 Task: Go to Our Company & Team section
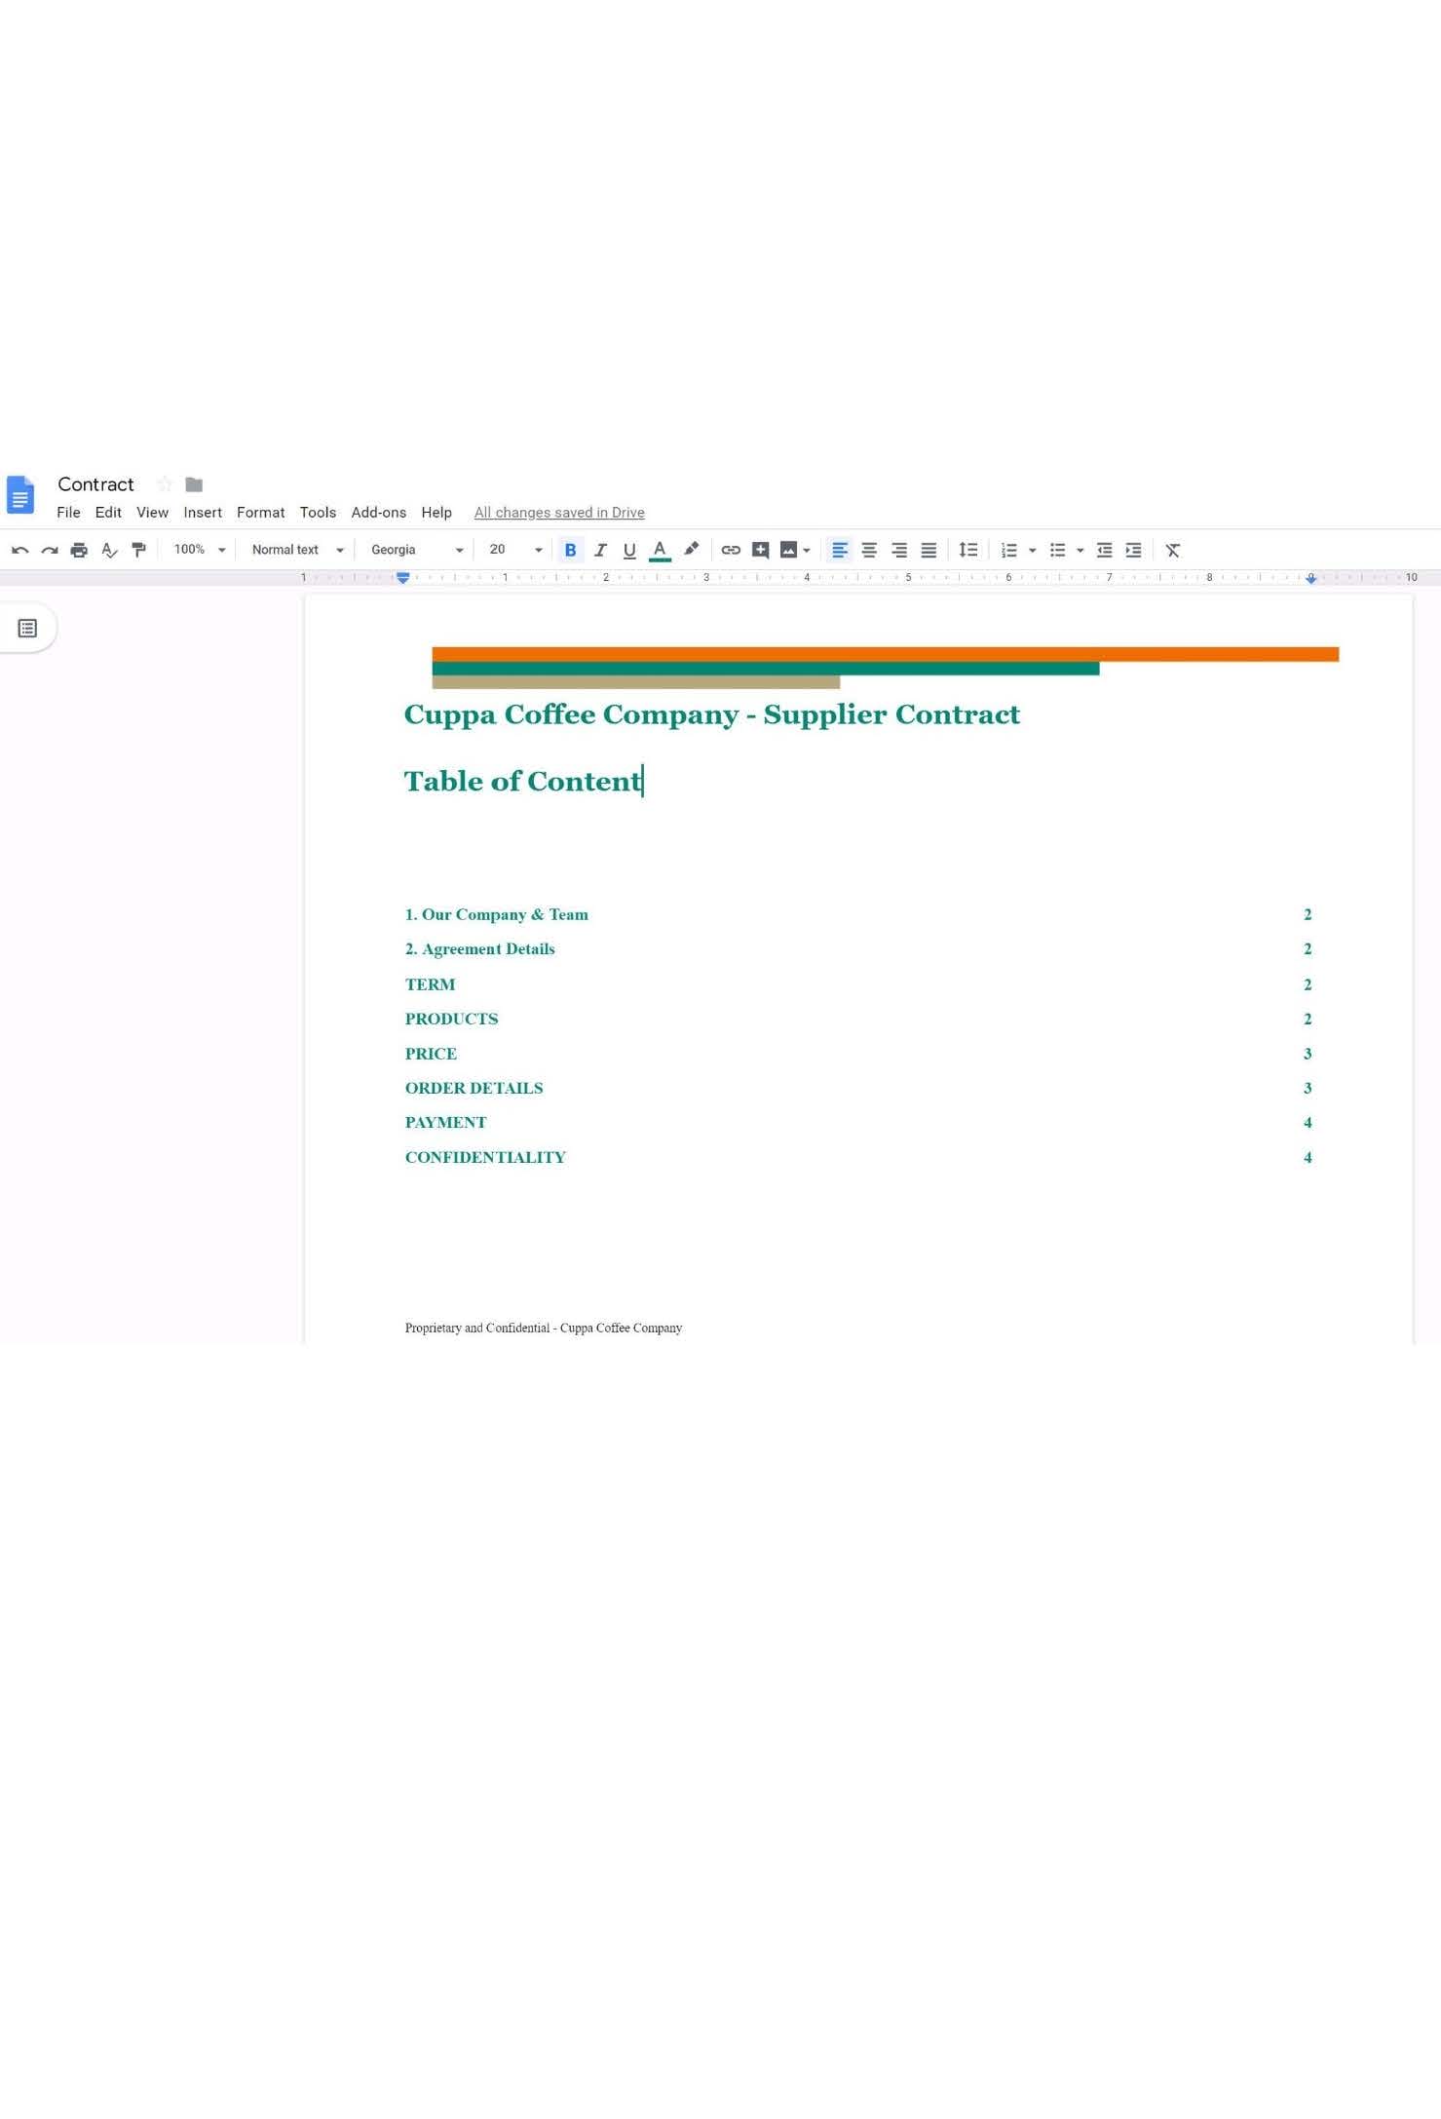click(497, 914)
